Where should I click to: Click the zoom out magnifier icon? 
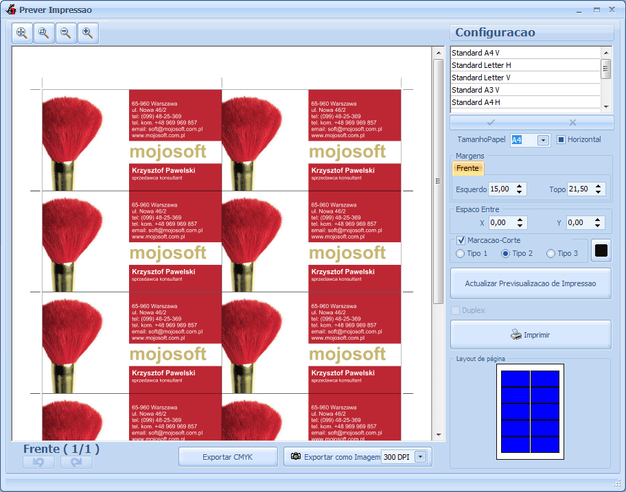pyautogui.click(x=66, y=33)
